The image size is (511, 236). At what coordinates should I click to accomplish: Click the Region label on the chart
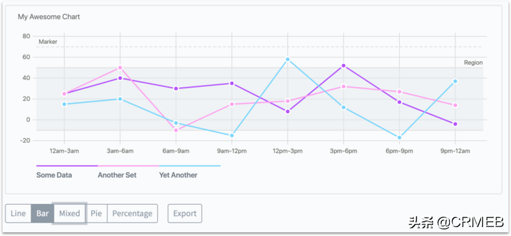tap(473, 63)
